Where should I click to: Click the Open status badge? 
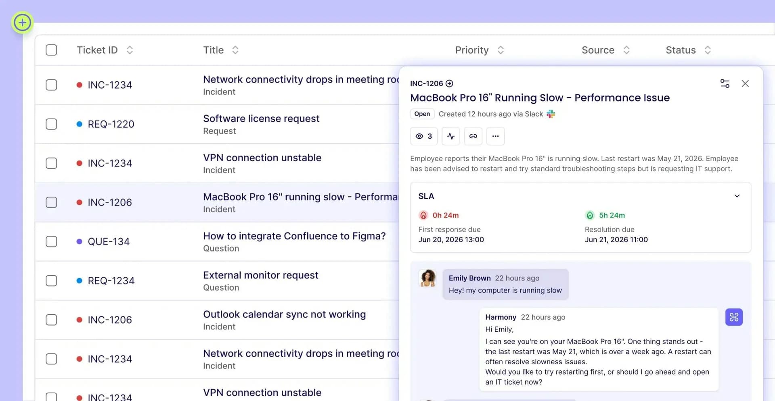click(422, 114)
